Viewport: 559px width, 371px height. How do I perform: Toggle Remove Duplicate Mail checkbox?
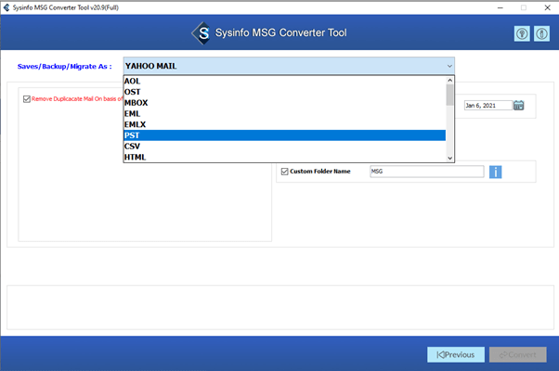26,98
